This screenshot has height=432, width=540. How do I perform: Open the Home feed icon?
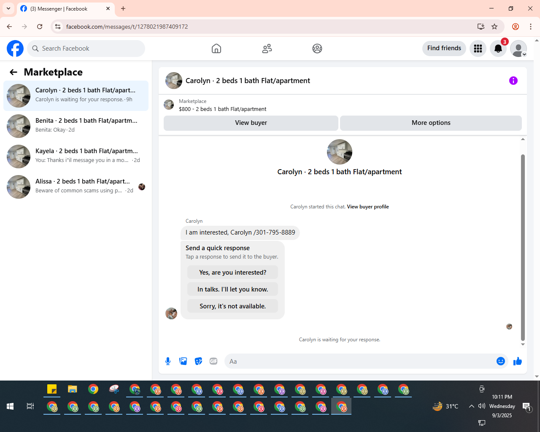216,49
